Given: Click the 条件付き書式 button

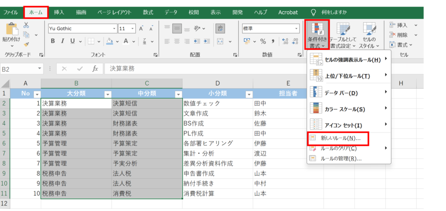Looking at the screenshot, I should click(317, 35).
